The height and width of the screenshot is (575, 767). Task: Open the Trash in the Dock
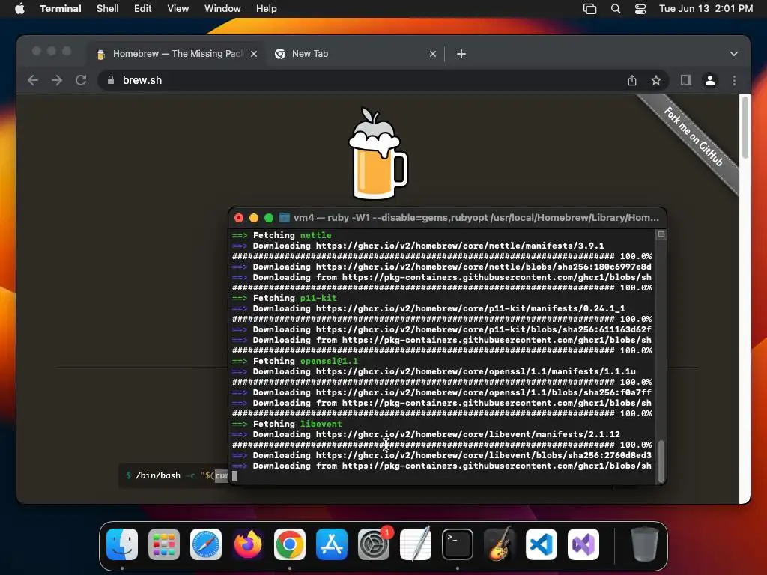coord(645,544)
